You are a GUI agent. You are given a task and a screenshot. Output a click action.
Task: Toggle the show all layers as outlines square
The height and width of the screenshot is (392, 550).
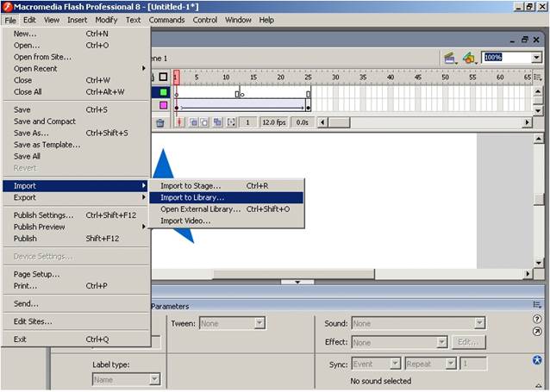pyautogui.click(x=163, y=77)
